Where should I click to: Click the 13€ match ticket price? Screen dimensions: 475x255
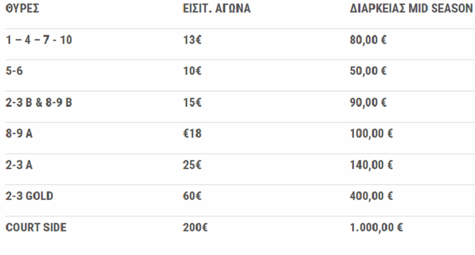click(192, 40)
